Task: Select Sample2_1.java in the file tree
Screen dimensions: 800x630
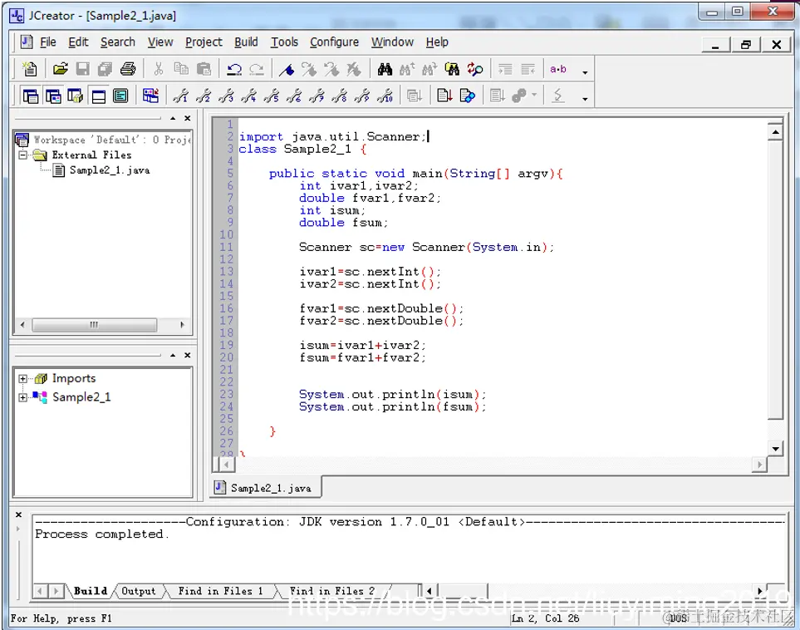Action: [x=109, y=170]
